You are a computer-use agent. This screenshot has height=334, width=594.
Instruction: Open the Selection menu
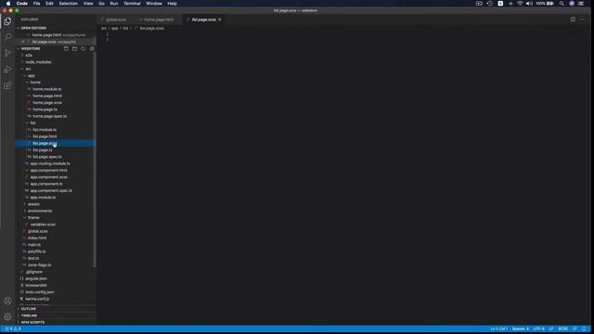coord(68,4)
